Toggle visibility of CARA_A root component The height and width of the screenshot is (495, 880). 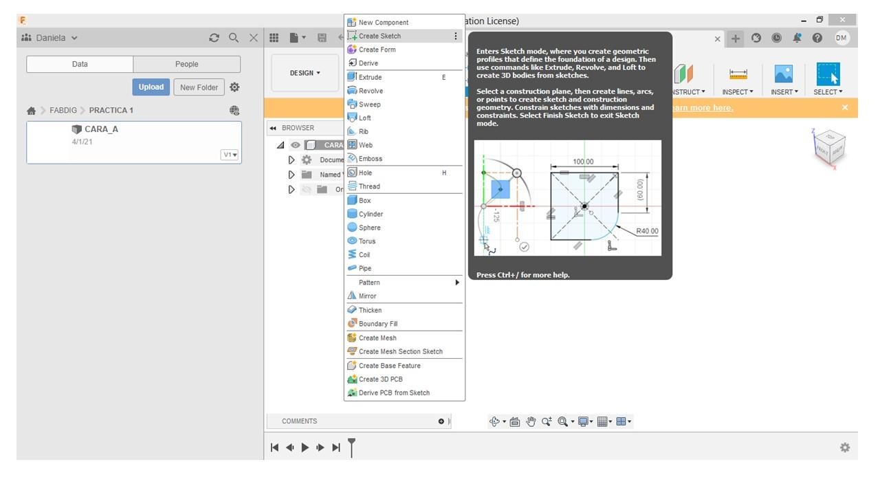296,145
